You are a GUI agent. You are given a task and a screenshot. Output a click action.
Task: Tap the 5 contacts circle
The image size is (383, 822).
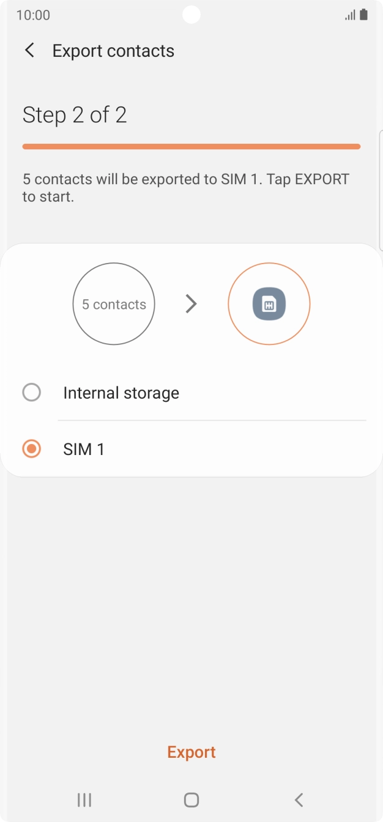pos(114,304)
